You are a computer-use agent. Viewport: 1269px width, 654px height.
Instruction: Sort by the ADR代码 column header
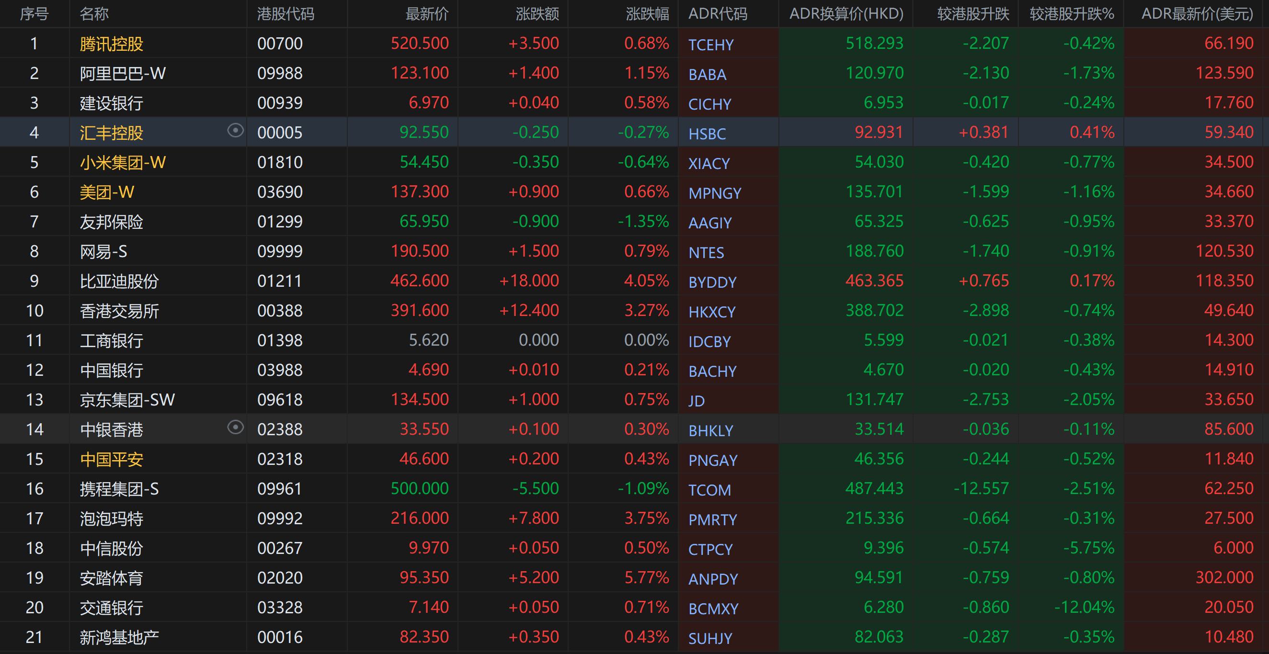(718, 14)
